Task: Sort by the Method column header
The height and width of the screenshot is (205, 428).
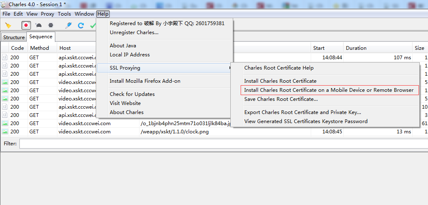Action: [43, 48]
